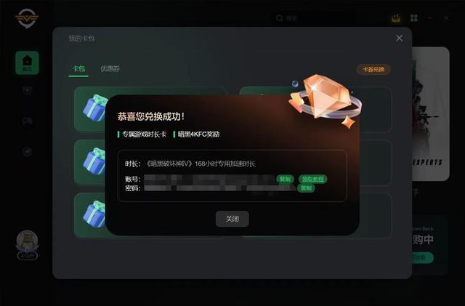Open the gamepad icon in sidebar
Viewport: 465px width, 306px height.
tap(28, 121)
